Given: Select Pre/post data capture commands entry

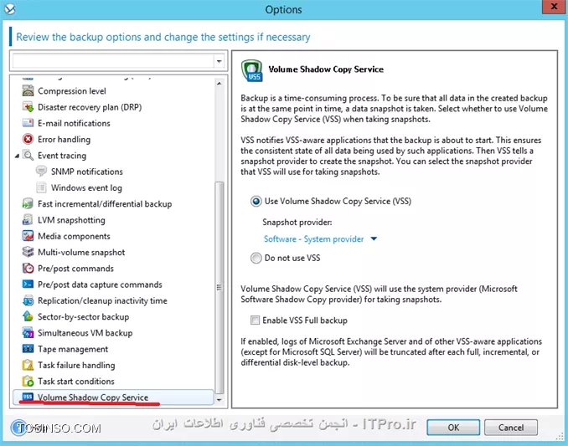Looking at the screenshot, I should (100, 285).
